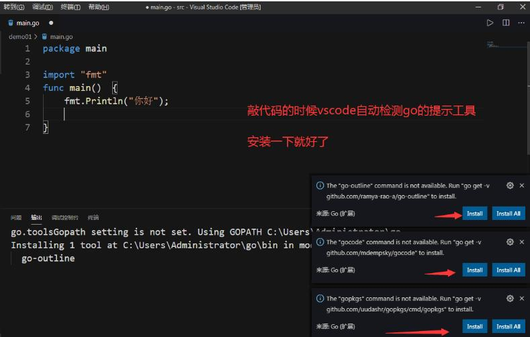
Task: Open gear settings on gopkgs notification
Action: (510, 299)
